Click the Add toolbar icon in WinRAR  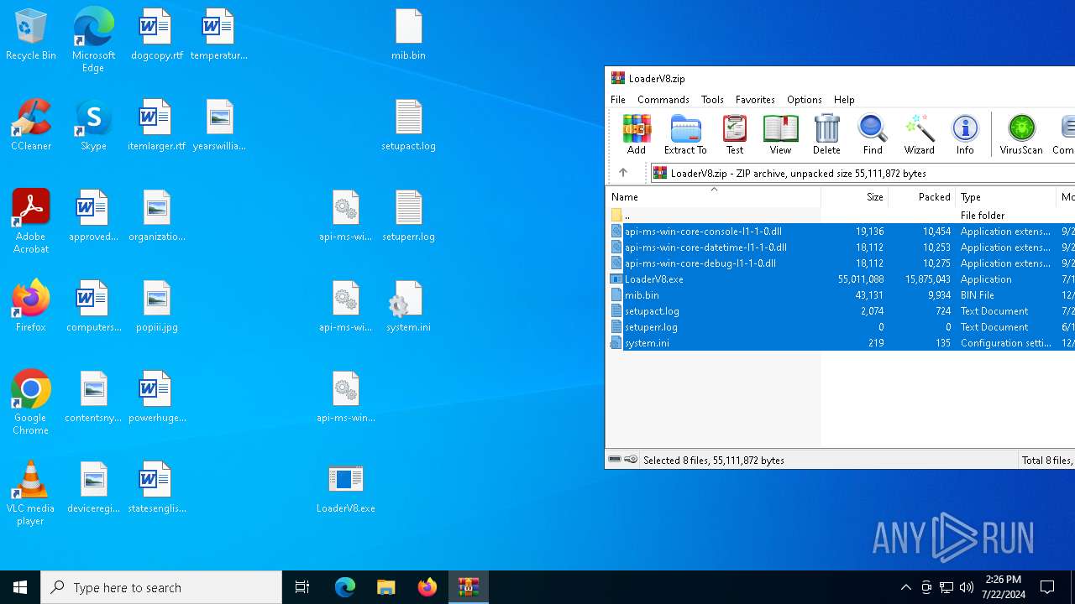pos(636,134)
